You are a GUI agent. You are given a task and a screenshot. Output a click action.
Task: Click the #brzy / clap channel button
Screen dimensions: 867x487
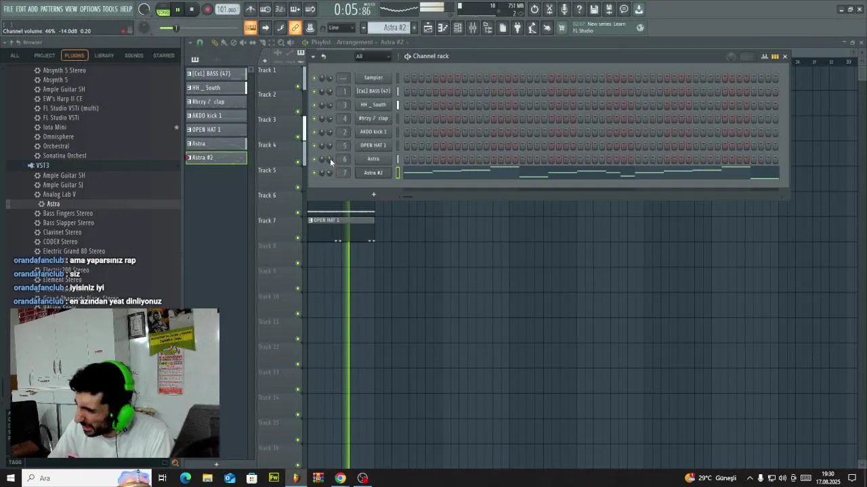click(x=373, y=118)
